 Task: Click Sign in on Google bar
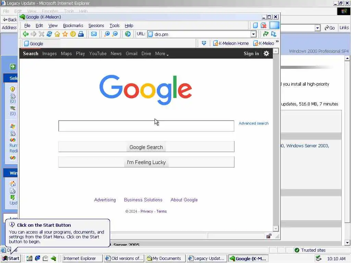coord(251,54)
